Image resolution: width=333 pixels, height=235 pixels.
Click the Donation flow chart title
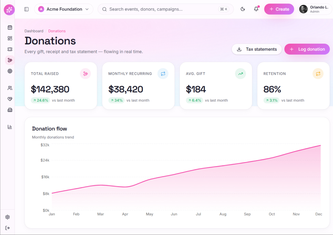point(50,129)
